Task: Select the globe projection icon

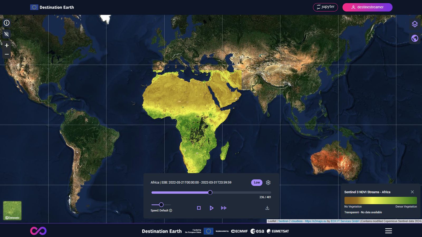Action: pyautogui.click(x=415, y=38)
